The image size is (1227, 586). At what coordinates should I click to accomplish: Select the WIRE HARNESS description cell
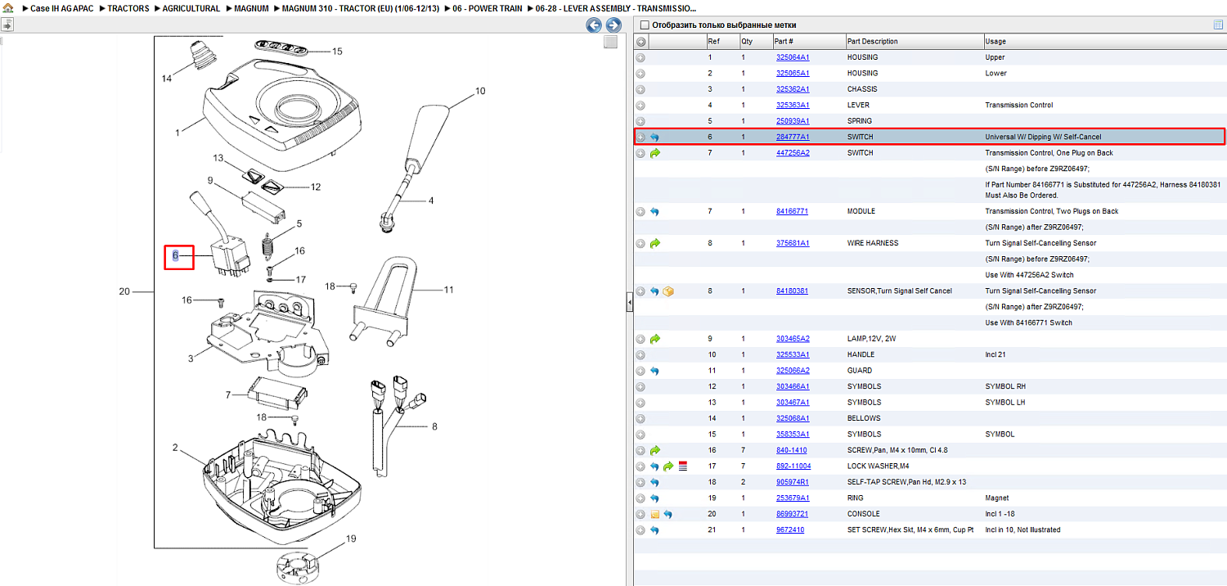tap(873, 243)
